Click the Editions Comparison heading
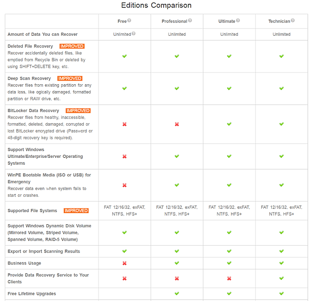 pos(156,5)
